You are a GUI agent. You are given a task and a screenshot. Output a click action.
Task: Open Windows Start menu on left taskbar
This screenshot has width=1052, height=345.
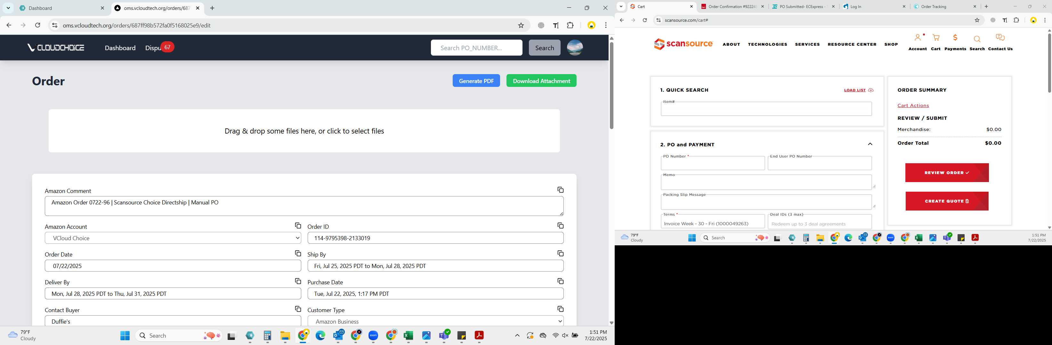click(125, 335)
